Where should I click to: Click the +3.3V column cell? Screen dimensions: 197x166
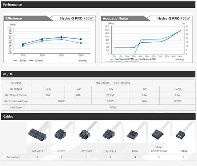(x=48, y=89)
